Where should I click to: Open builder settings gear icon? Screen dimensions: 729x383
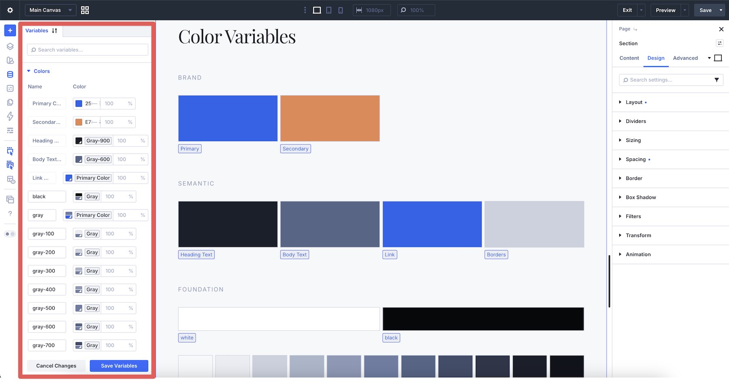click(10, 10)
